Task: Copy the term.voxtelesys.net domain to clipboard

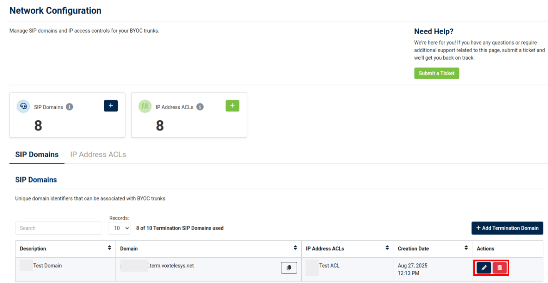Action: (289, 268)
